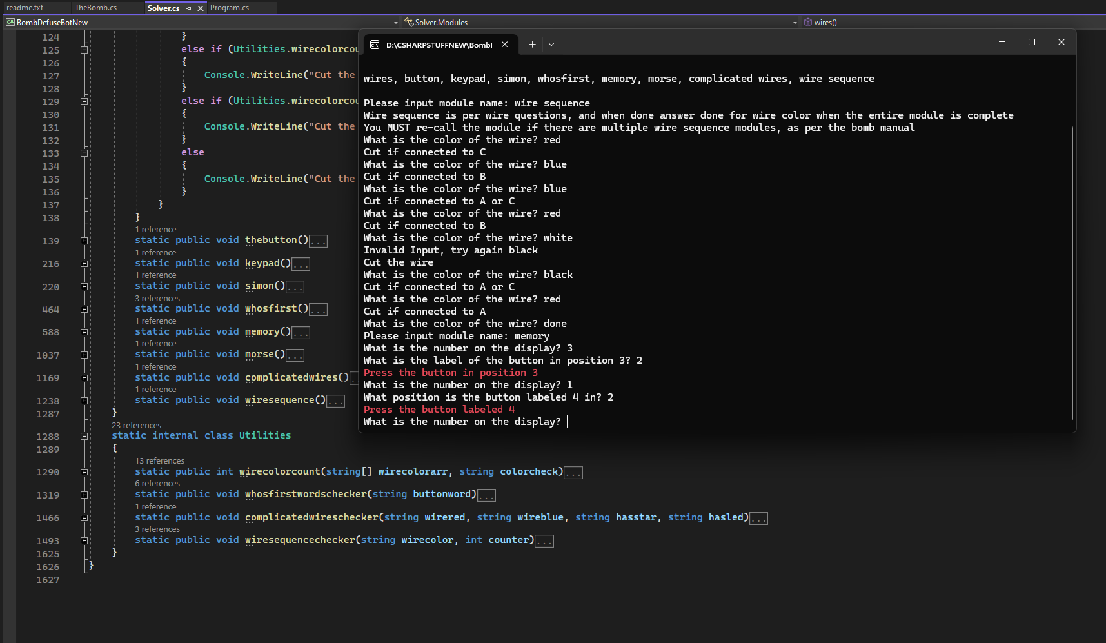Click the 'else' keyword at line 133
This screenshot has height=643, width=1106.
click(x=193, y=152)
